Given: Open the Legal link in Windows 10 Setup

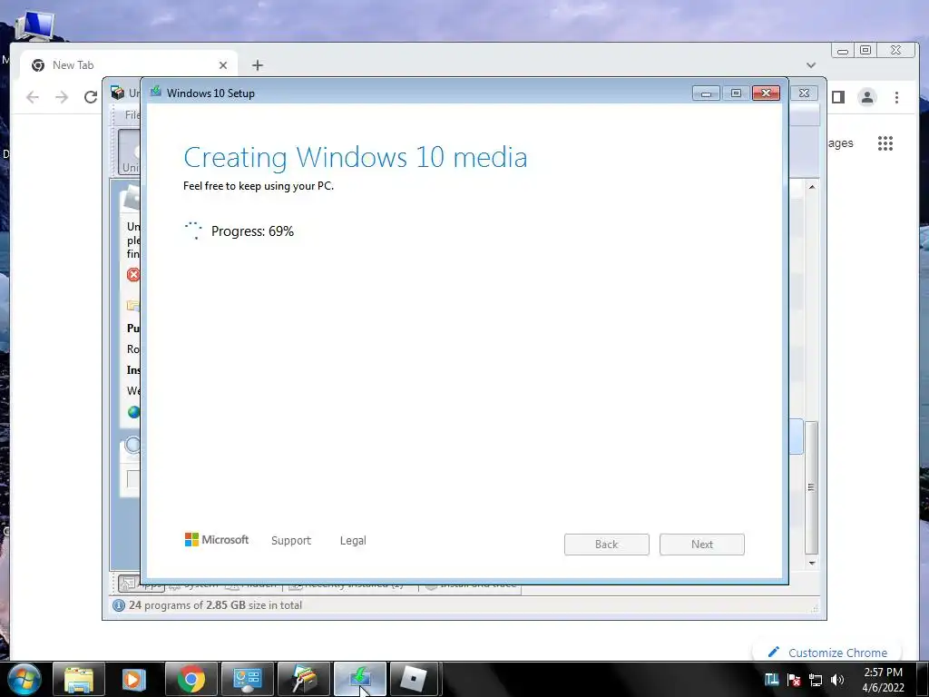Looking at the screenshot, I should pyautogui.click(x=353, y=541).
